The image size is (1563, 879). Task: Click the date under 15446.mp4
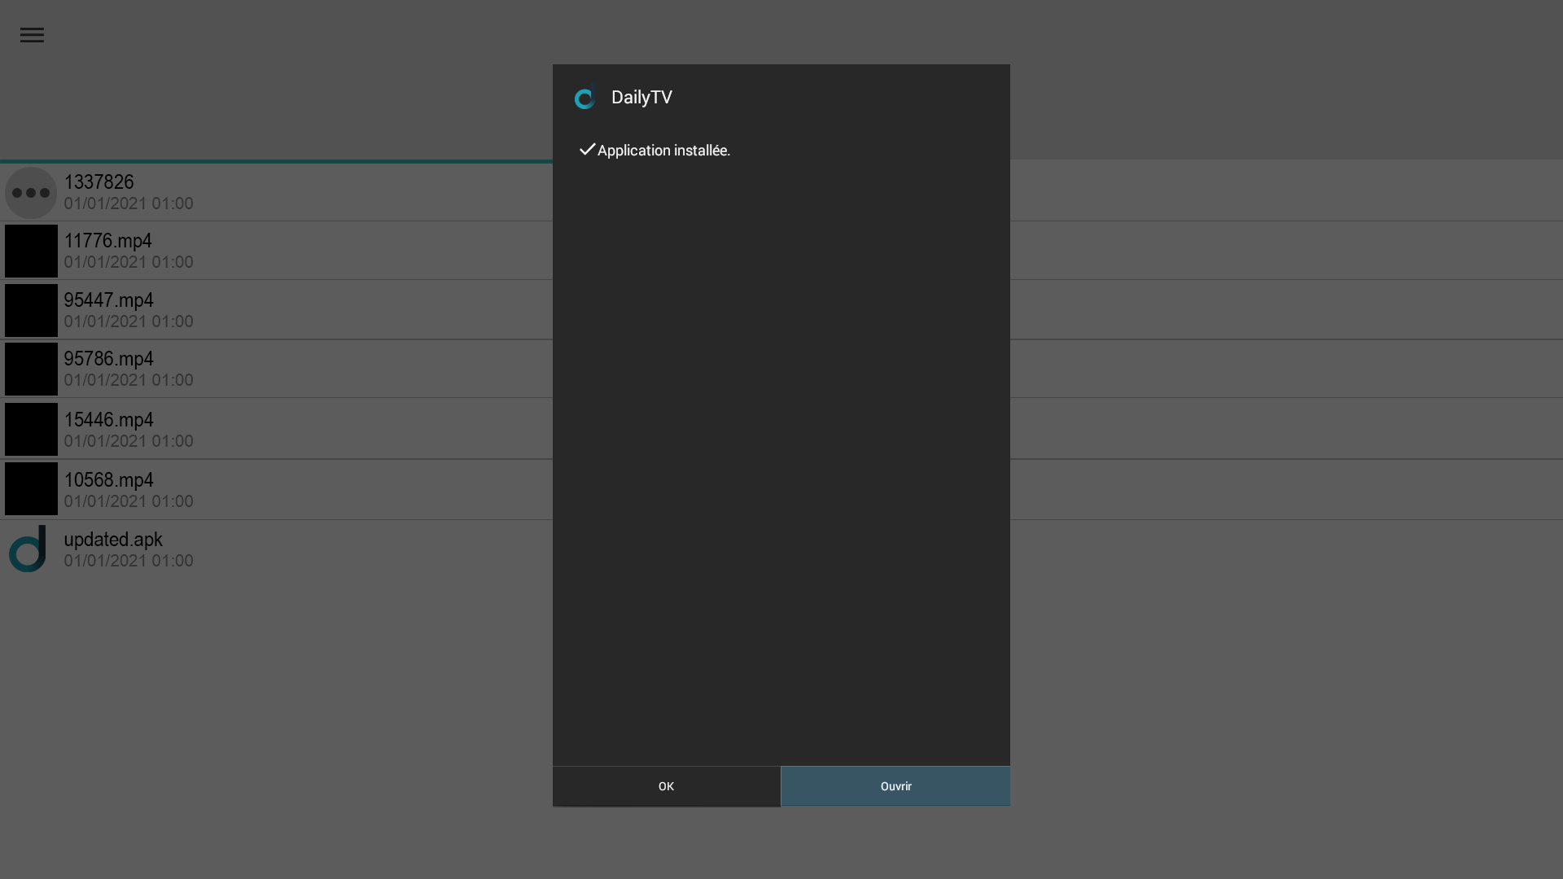pos(129,441)
